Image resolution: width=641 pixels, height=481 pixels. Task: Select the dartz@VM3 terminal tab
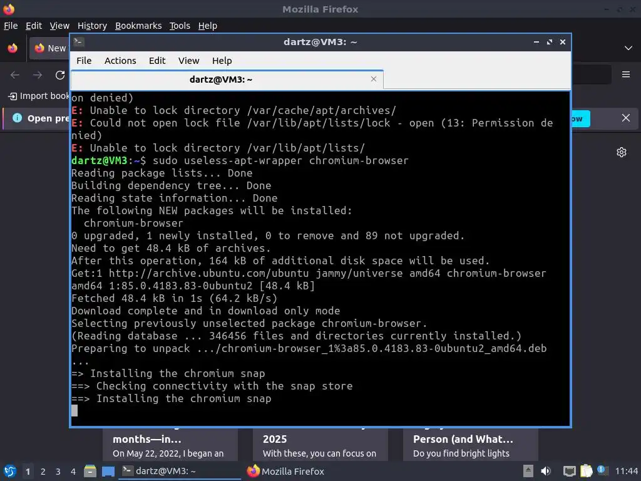[227, 80]
